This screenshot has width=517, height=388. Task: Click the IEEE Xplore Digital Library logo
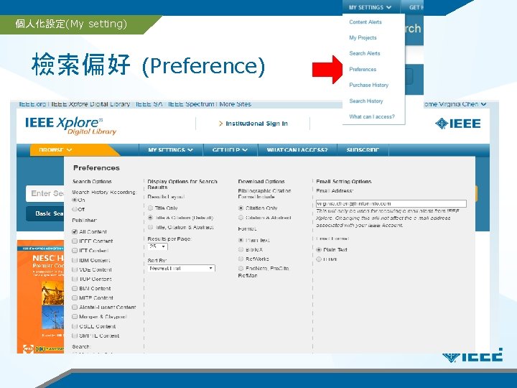click(70, 126)
